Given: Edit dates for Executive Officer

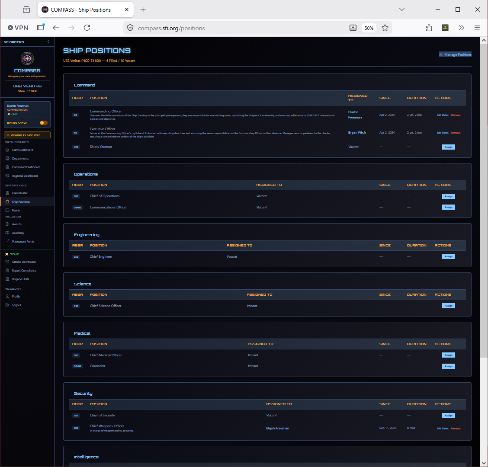Looking at the screenshot, I should coord(442,133).
